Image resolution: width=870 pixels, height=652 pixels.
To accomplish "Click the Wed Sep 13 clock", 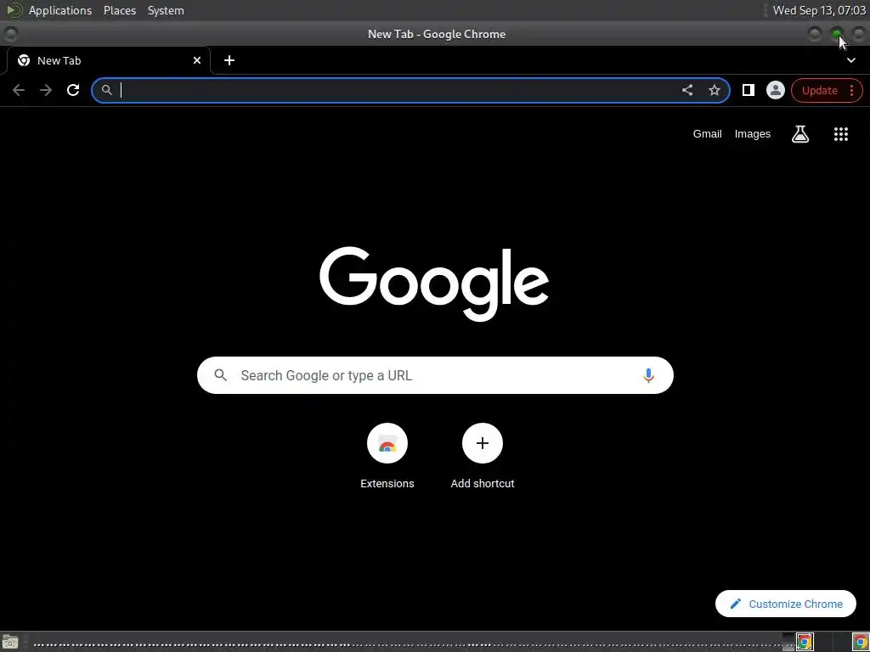I will pos(819,10).
